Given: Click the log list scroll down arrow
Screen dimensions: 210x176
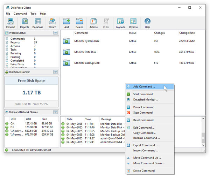Looking at the screenshot, I should click(203, 145).
